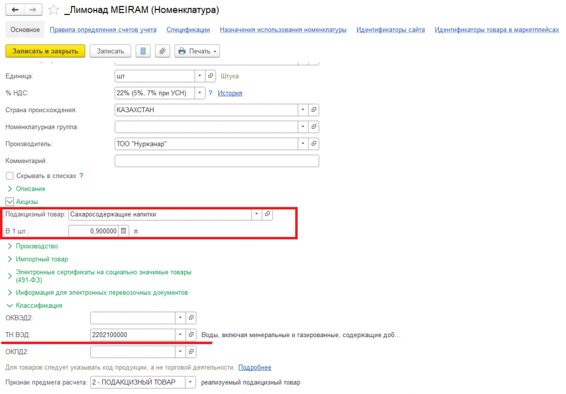Go forward using the right arrow button

point(33,10)
